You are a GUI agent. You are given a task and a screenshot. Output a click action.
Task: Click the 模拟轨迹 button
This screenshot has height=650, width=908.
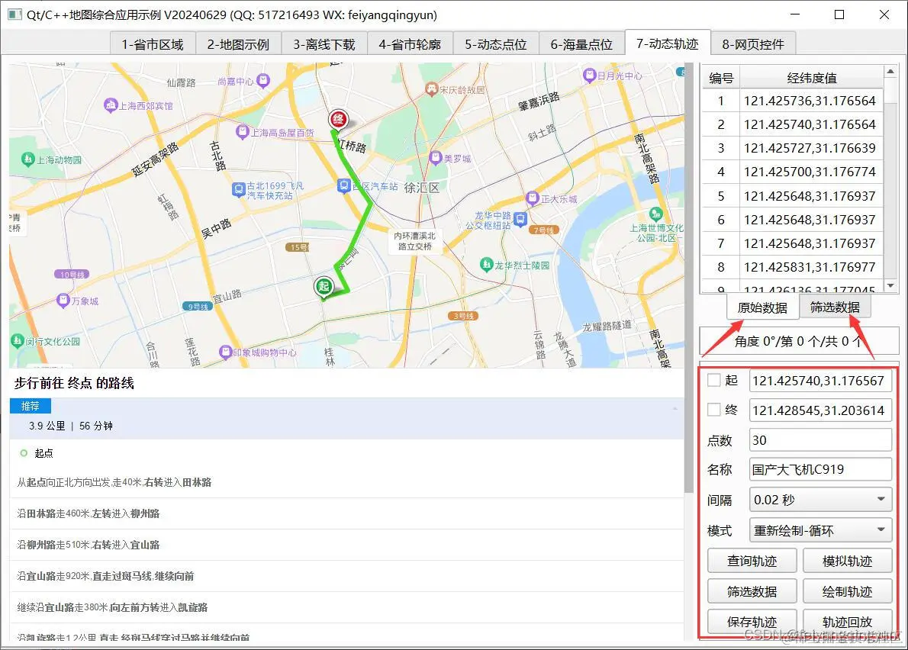[848, 560]
